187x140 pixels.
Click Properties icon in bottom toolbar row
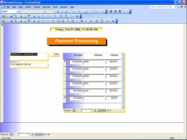point(96,21)
